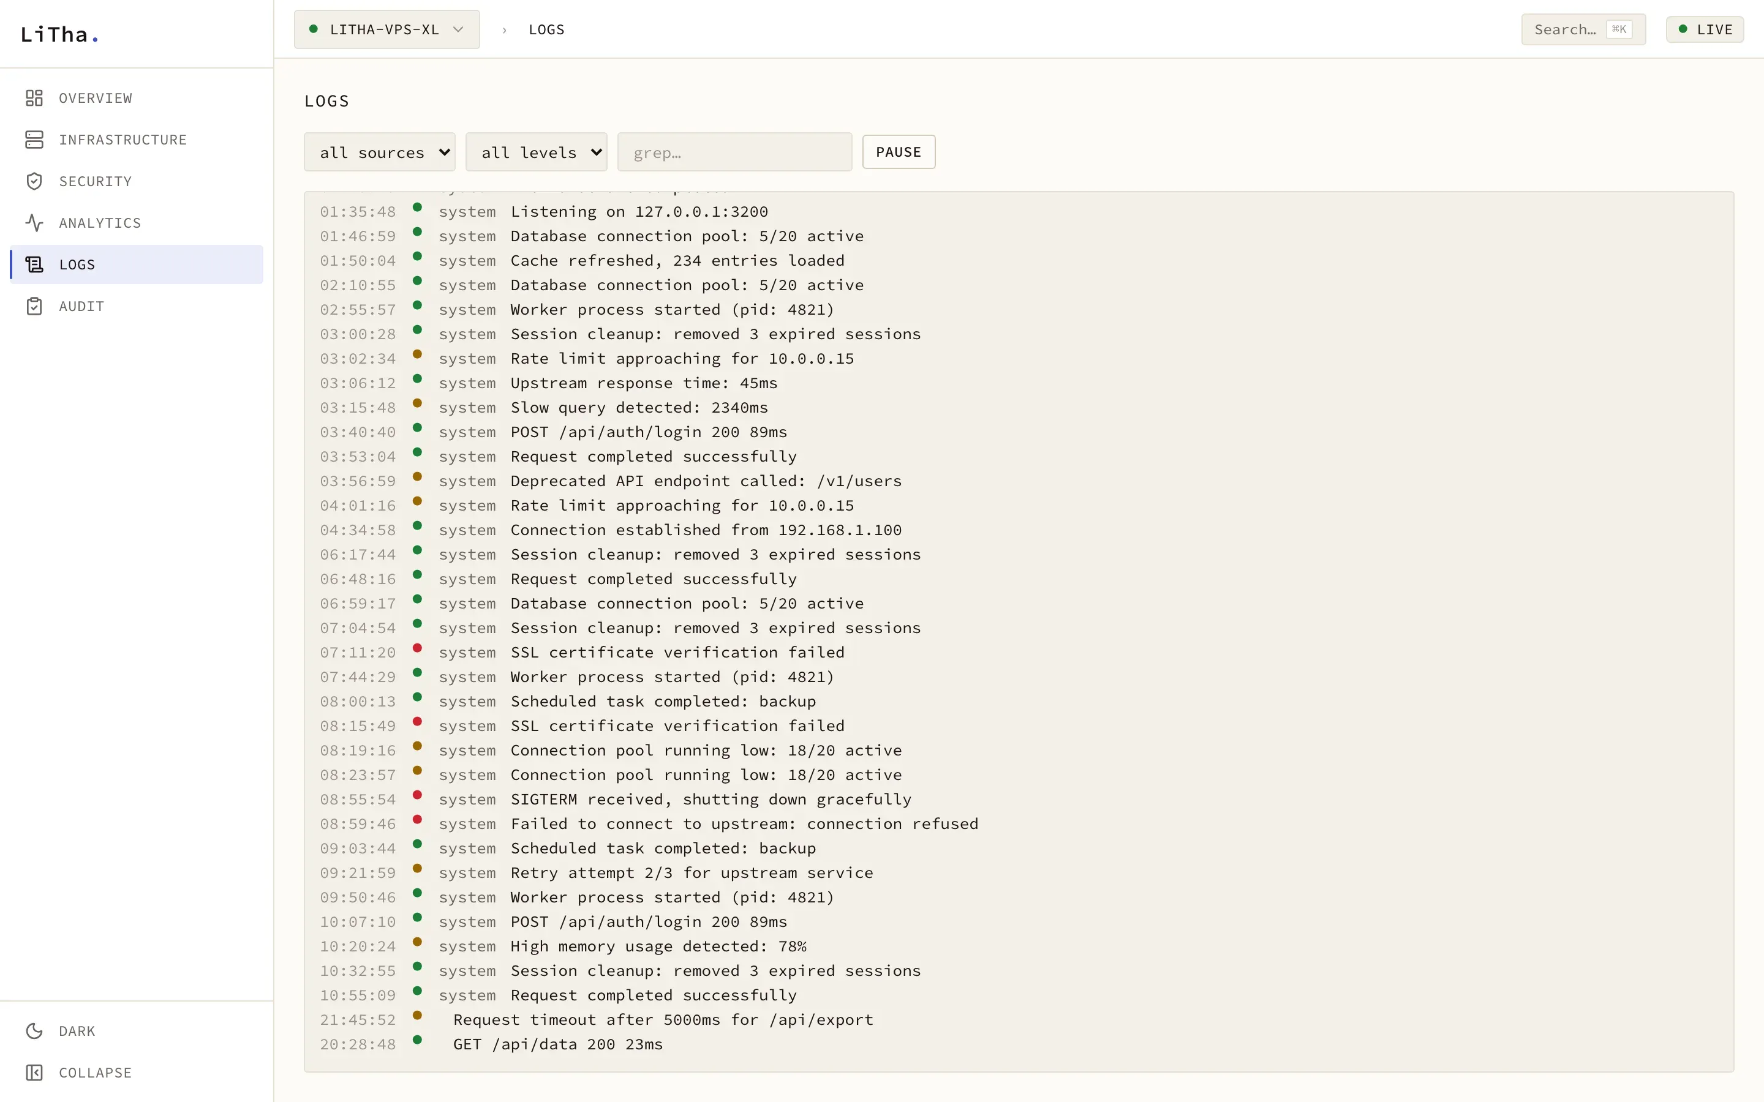Viewport: 1764px width, 1102px height.
Task: Click breadcrumb arrow before LOGS
Action: (x=503, y=30)
